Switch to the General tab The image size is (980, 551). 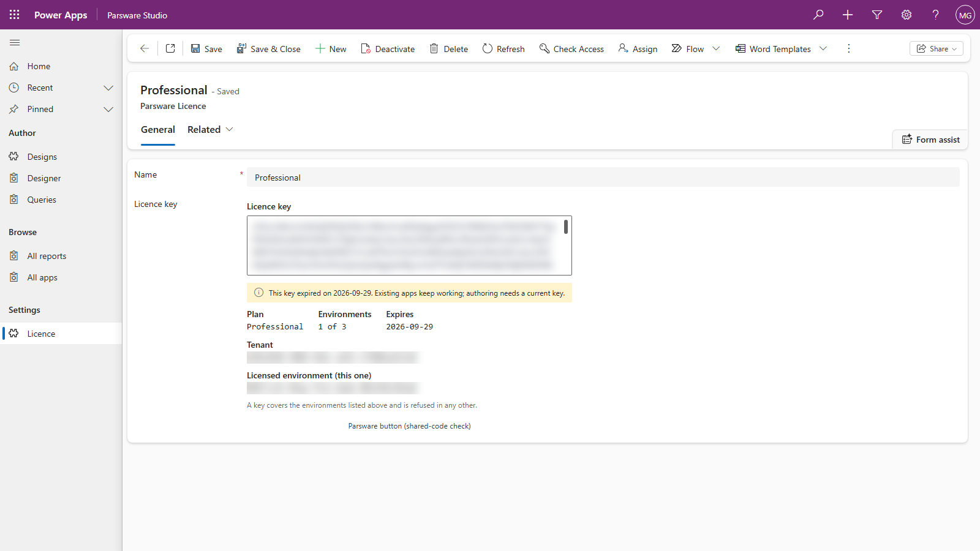pyautogui.click(x=158, y=130)
